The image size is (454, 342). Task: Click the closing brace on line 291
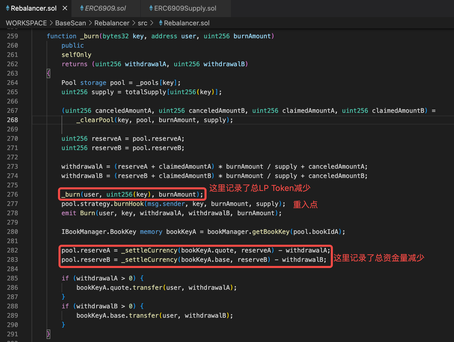point(48,334)
